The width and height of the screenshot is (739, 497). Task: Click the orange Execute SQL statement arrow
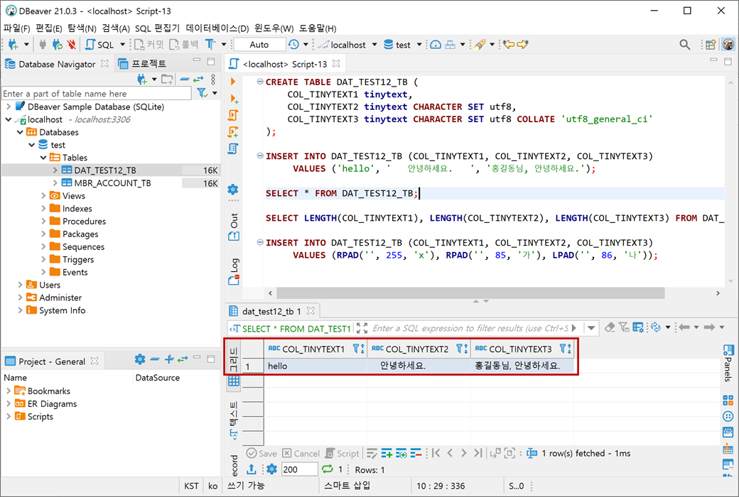[x=233, y=82]
